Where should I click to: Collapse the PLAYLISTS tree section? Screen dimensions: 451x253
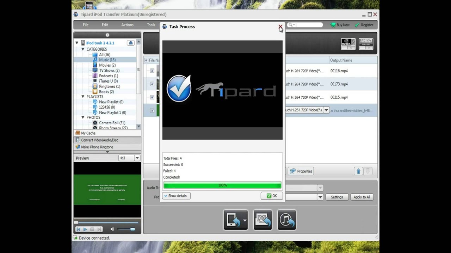83,97
